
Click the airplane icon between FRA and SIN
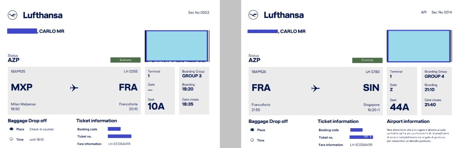[315, 88]
